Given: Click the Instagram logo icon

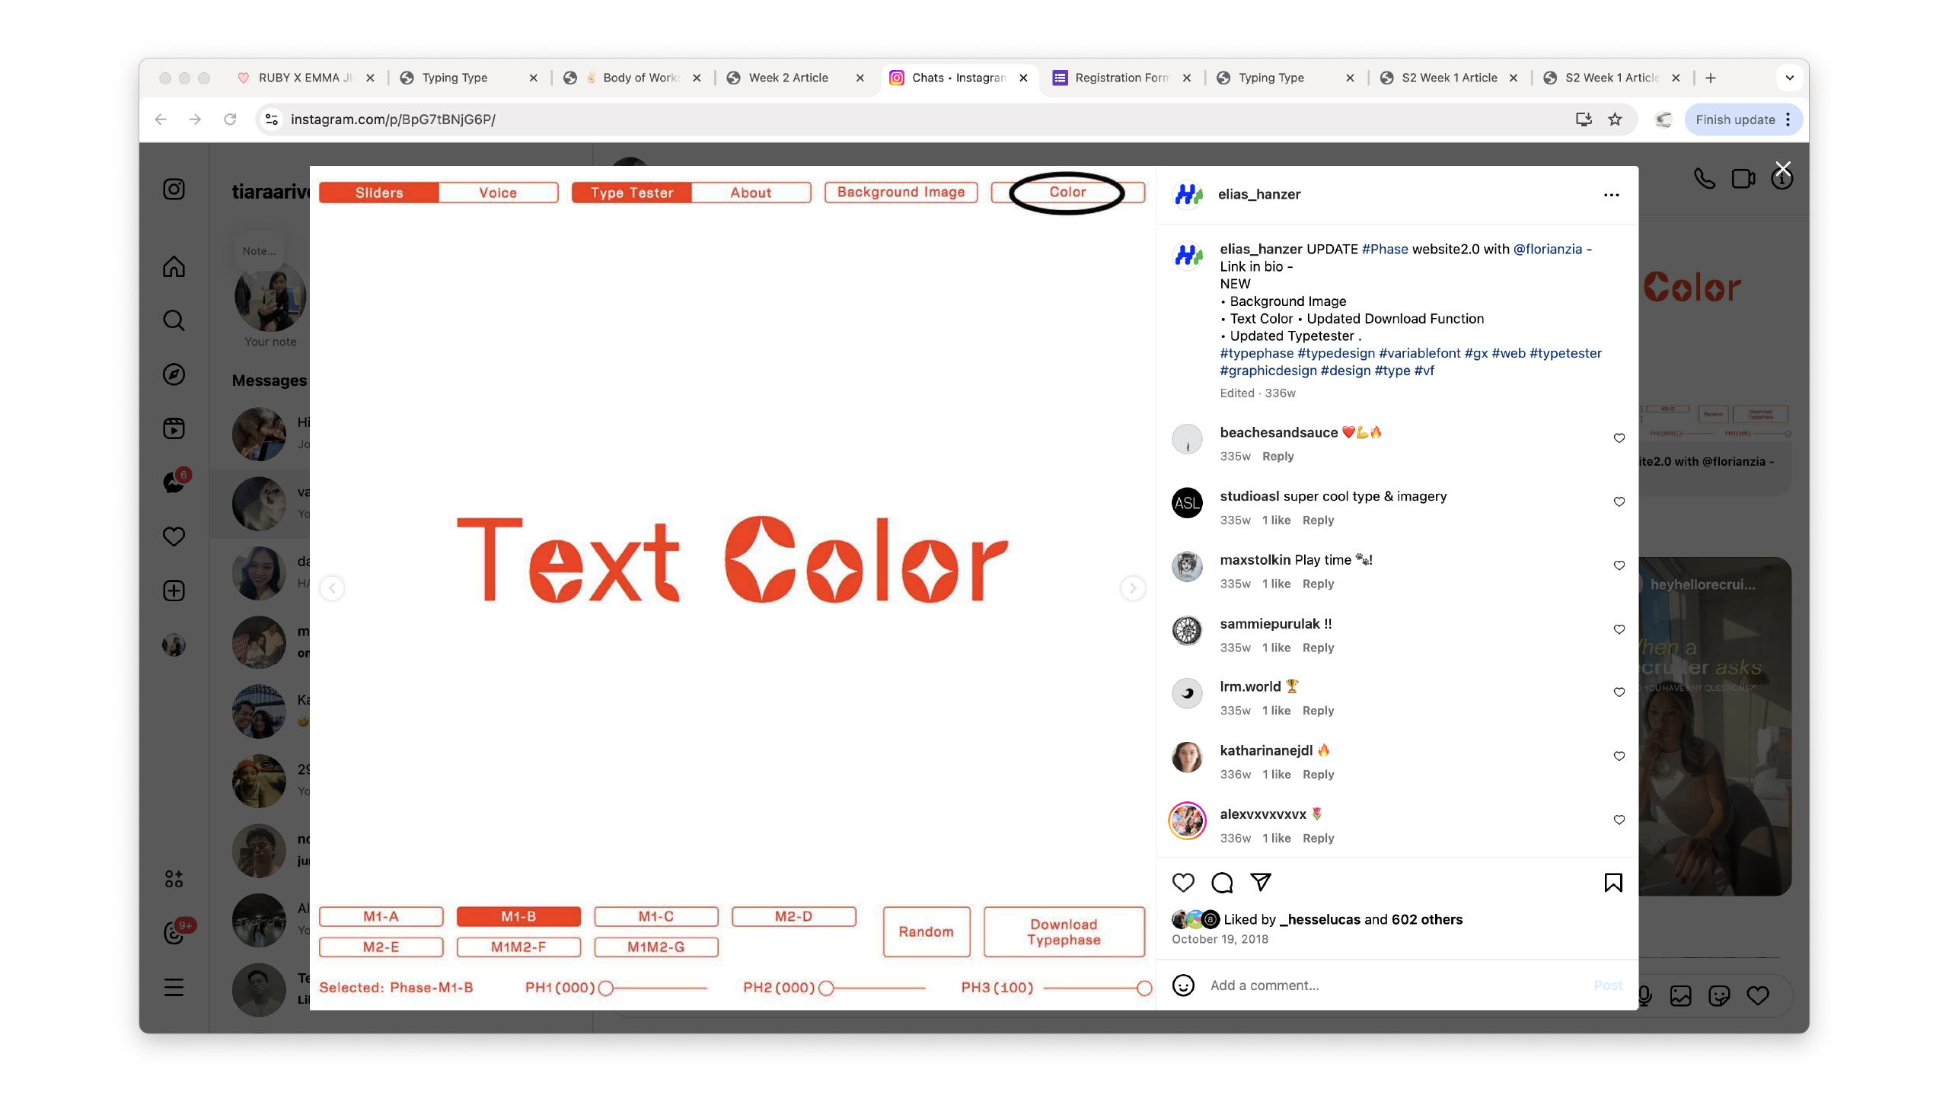Looking at the screenshot, I should [174, 189].
